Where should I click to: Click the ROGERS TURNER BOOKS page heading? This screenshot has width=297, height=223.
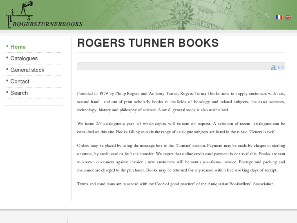pyautogui.click(x=148, y=43)
